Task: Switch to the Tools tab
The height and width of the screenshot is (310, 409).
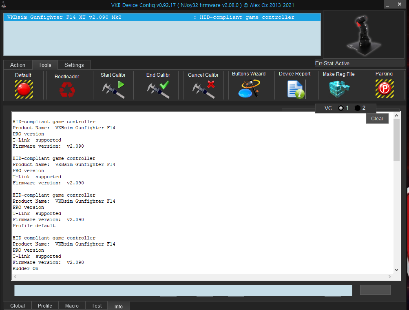Action: pyautogui.click(x=45, y=65)
